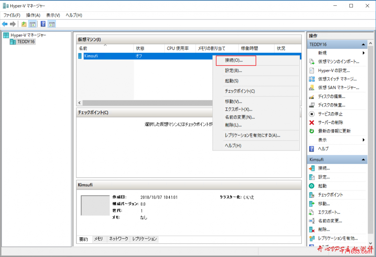Viewport: 376px width, 257px height.
Task: Toggle the action pane visibility toolbar icon
Action: coord(52,24)
